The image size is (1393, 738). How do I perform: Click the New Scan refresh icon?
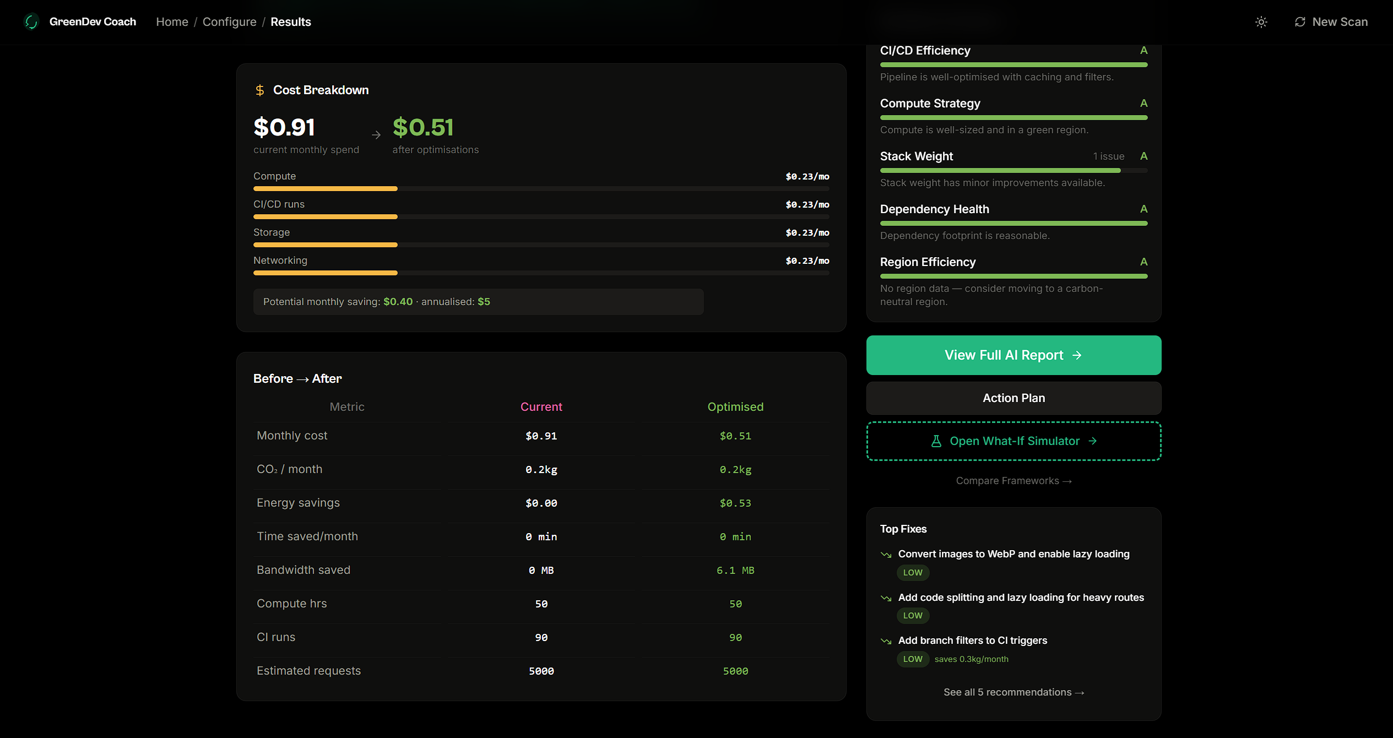(1300, 22)
